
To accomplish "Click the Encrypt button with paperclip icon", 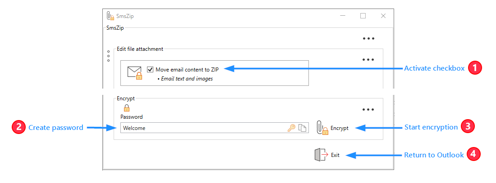I will tap(333, 128).
